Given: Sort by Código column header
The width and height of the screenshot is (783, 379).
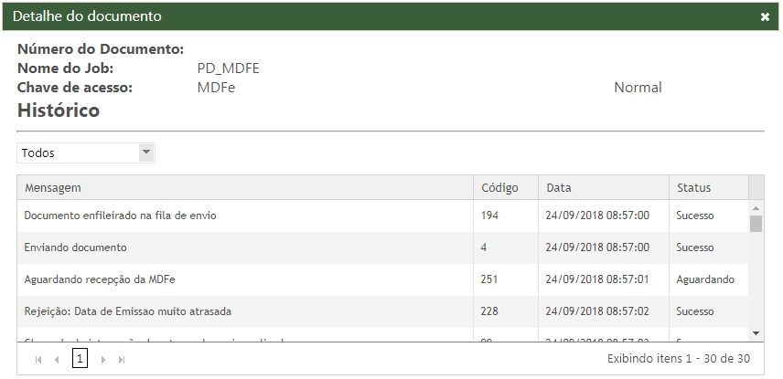Looking at the screenshot, I should coord(499,188).
